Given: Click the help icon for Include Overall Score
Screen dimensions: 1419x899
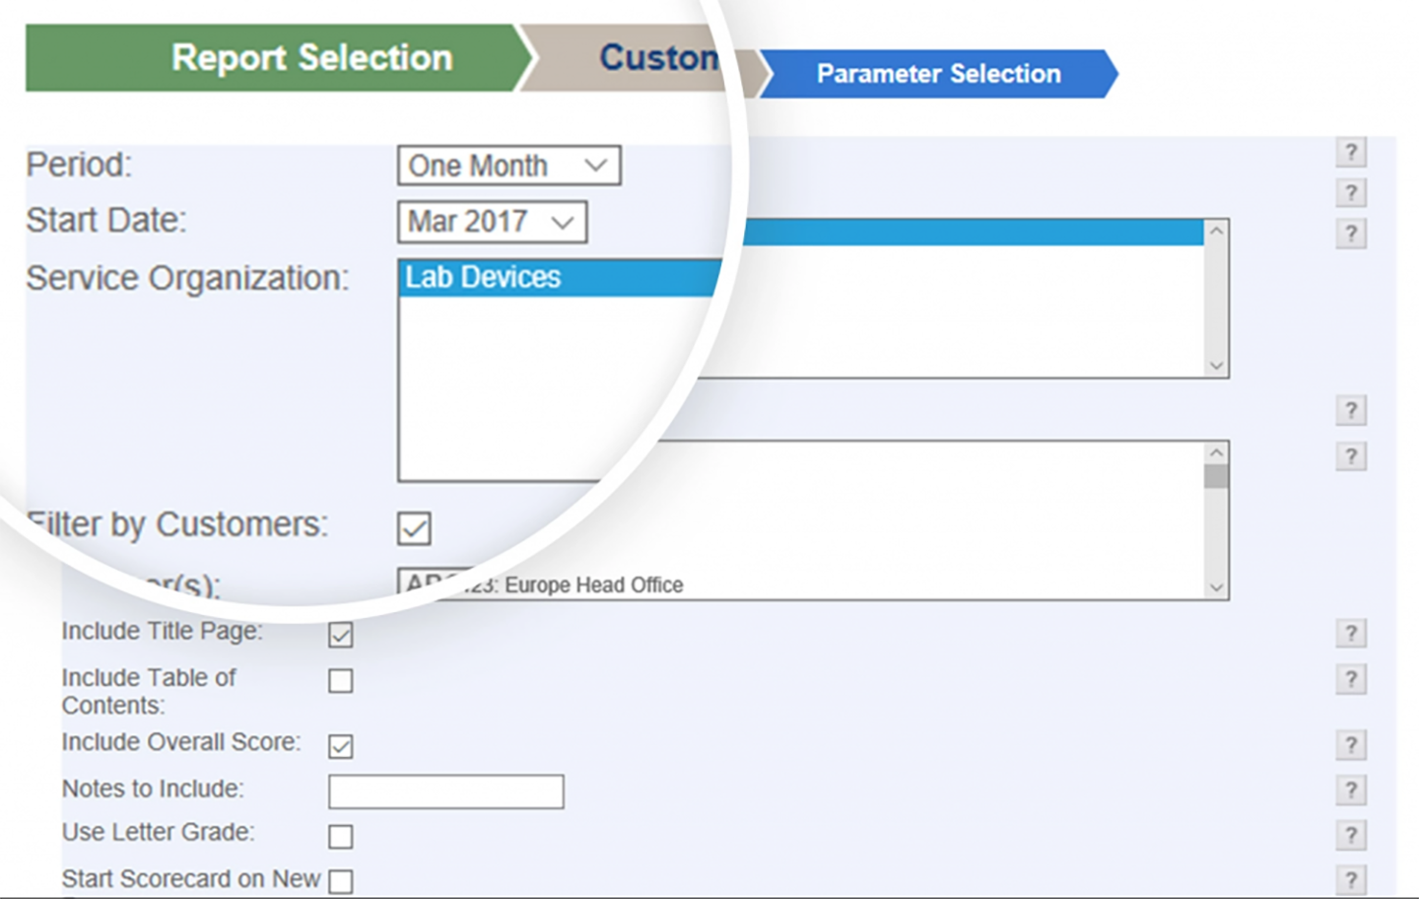Looking at the screenshot, I should 1351,744.
